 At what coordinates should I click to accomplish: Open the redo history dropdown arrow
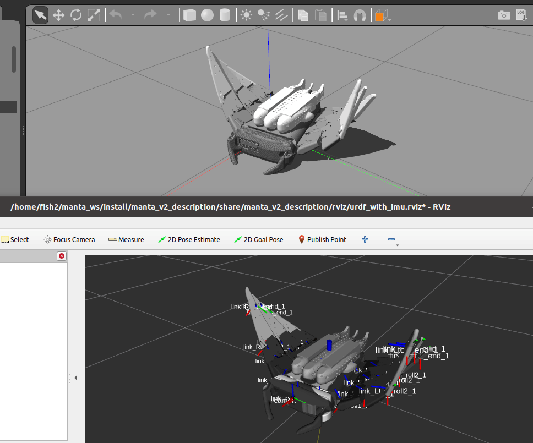168,15
